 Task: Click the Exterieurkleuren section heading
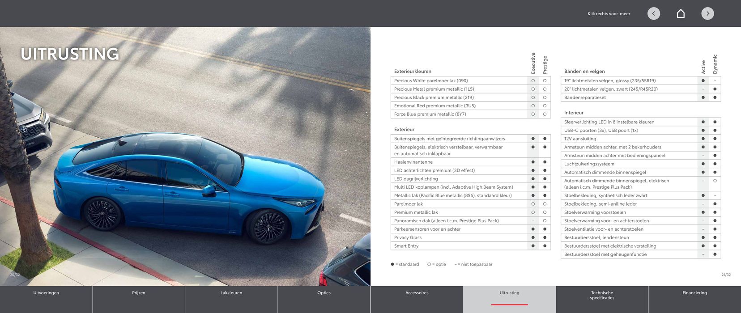[413, 72]
